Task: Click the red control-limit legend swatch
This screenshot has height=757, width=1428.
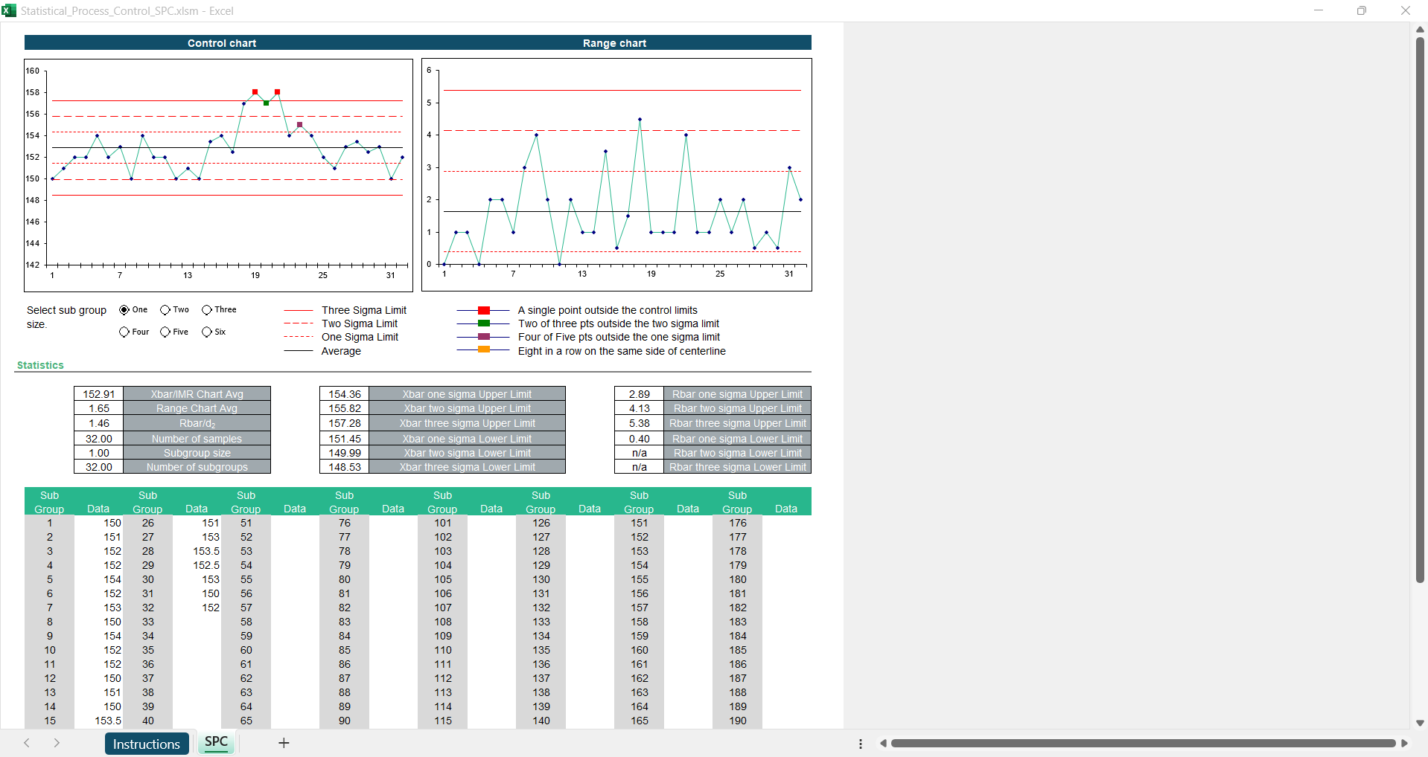Action: [484, 310]
